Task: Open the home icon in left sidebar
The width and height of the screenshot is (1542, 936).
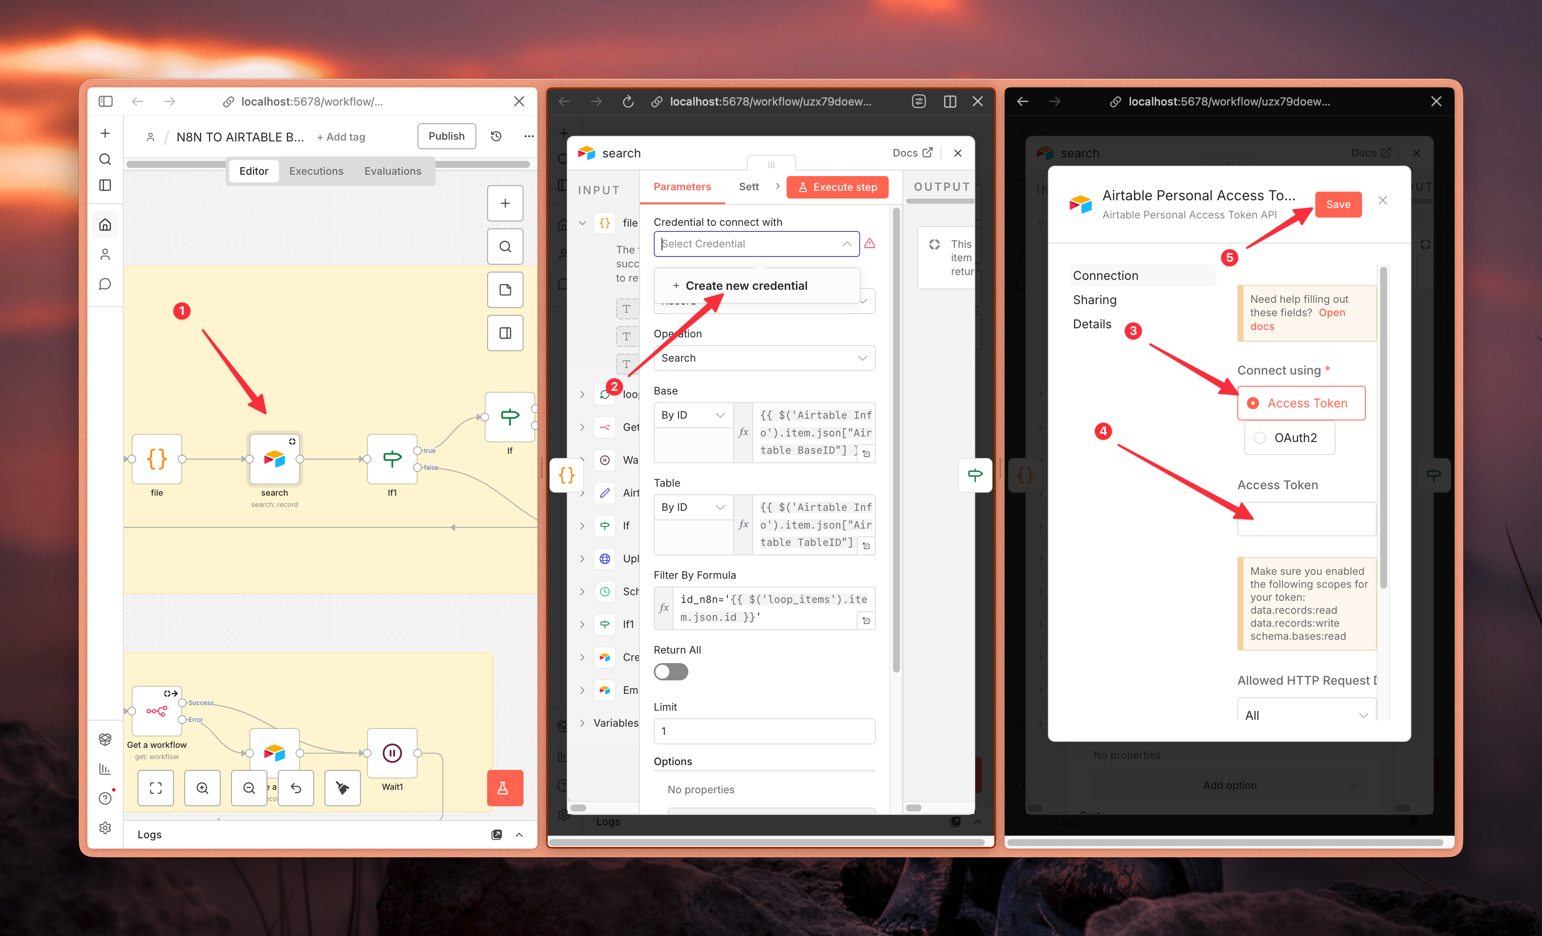Action: coord(105,224)
